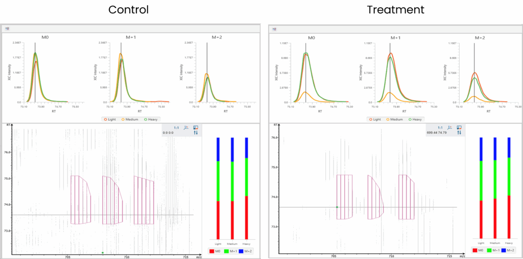Click the export image icon in Control heatmap

(x=196, y=128)
